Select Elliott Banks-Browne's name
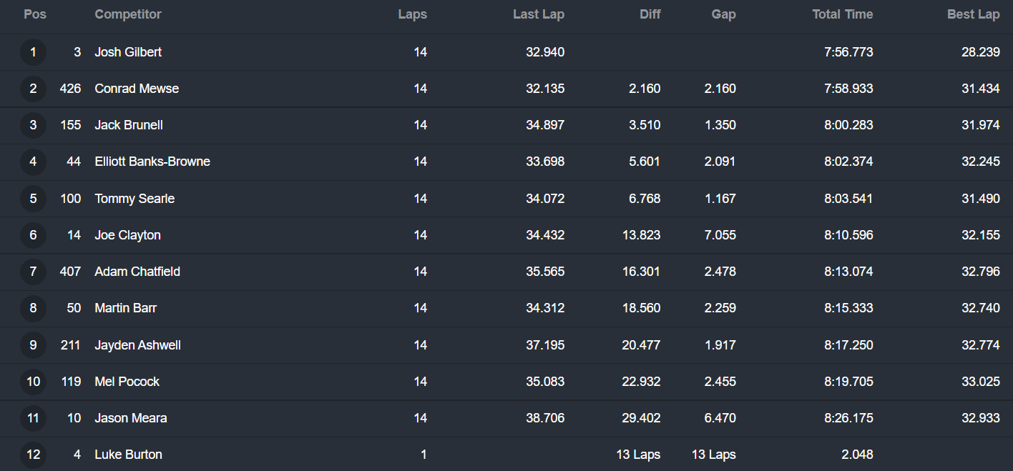 [152, 162]
